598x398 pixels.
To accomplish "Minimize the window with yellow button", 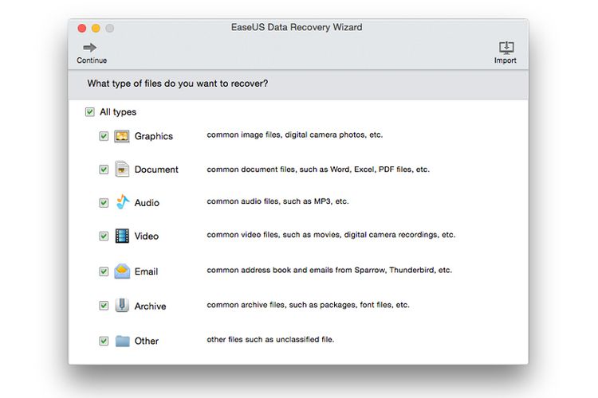I will coord(96,28).
